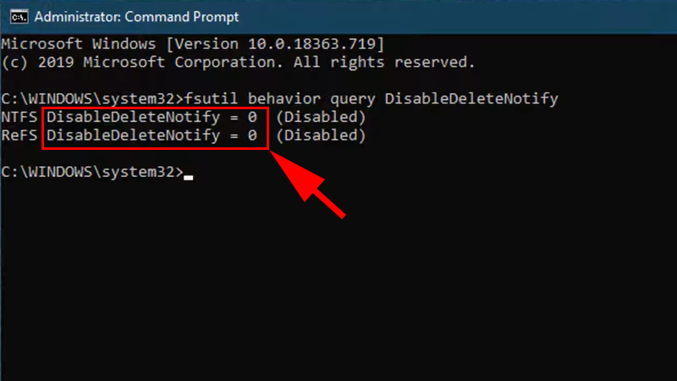Click the "ReFS" label in the output
The width and height of the screenshot is (677, 381).
[x=19, y=135]
